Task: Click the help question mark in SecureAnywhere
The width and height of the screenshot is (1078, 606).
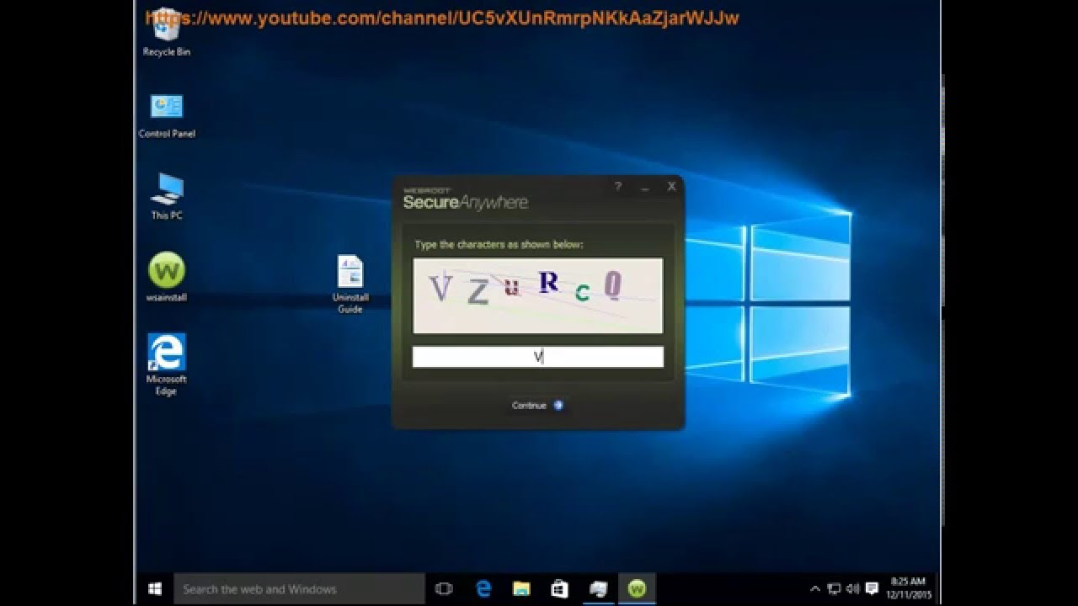Action: pyautogui.click(x=617, y=187)
